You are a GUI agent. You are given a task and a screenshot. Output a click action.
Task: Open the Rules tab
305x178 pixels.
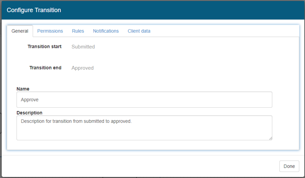point(78,31)
